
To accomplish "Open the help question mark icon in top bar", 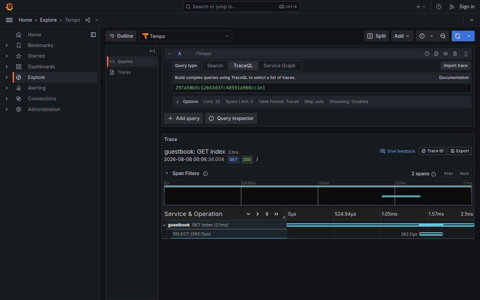I will [x=439, y=7].
